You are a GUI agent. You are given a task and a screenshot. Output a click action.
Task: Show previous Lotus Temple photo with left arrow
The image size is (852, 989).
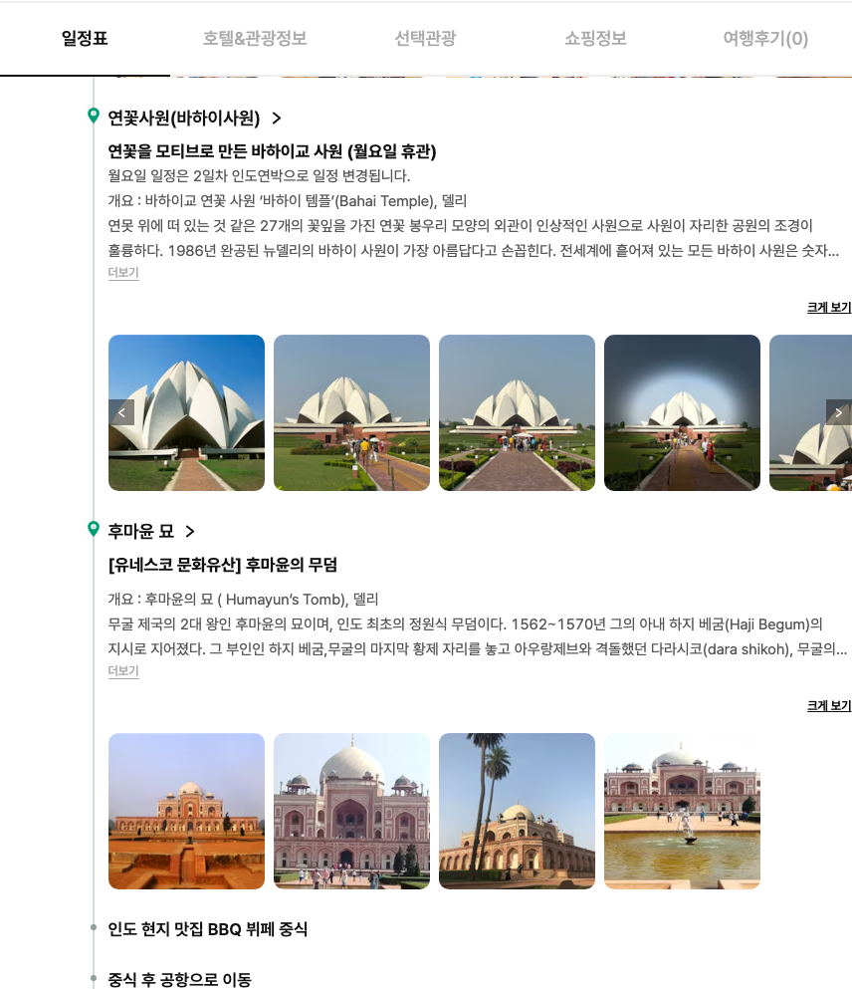coord(121,412)
